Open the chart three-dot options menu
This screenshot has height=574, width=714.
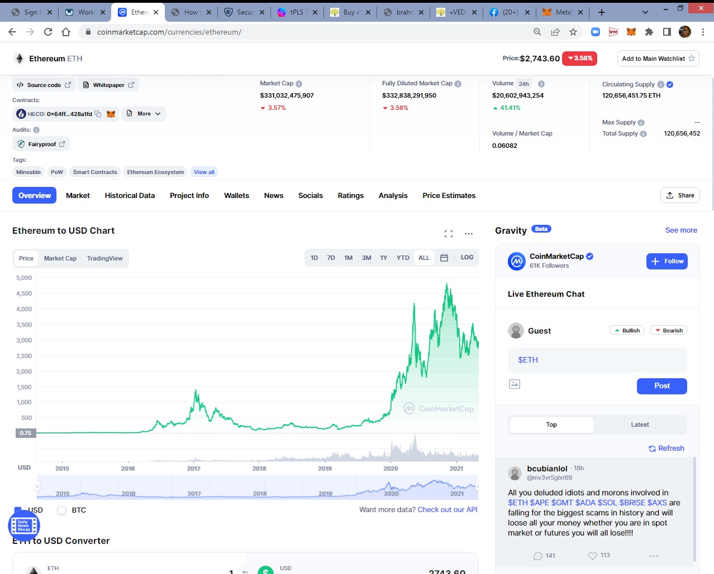click(469, 234)
